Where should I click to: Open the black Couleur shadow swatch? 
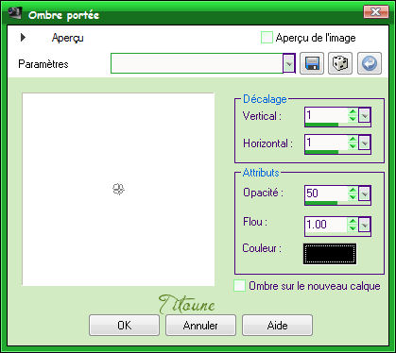330,254
